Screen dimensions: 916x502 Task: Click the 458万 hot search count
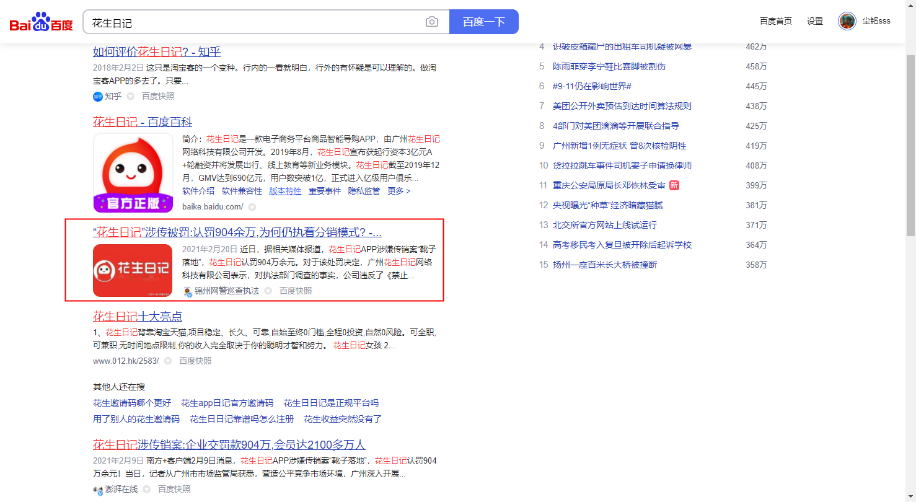tap(756, 66)
